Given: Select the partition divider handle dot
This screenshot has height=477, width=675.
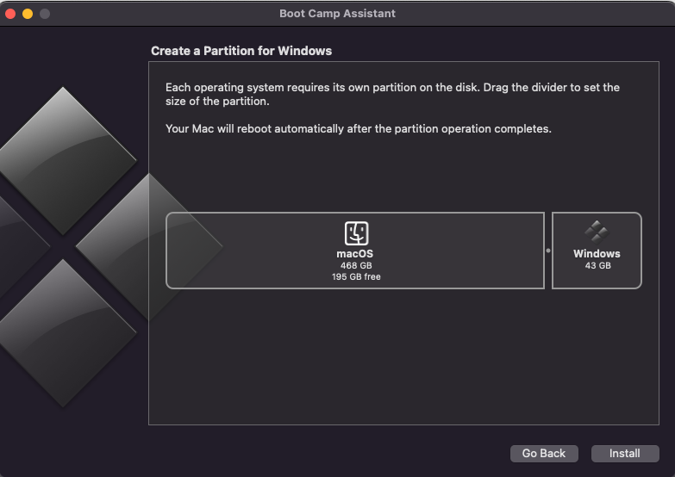Looking at the screenshot, I should click(x=548, y=251).
